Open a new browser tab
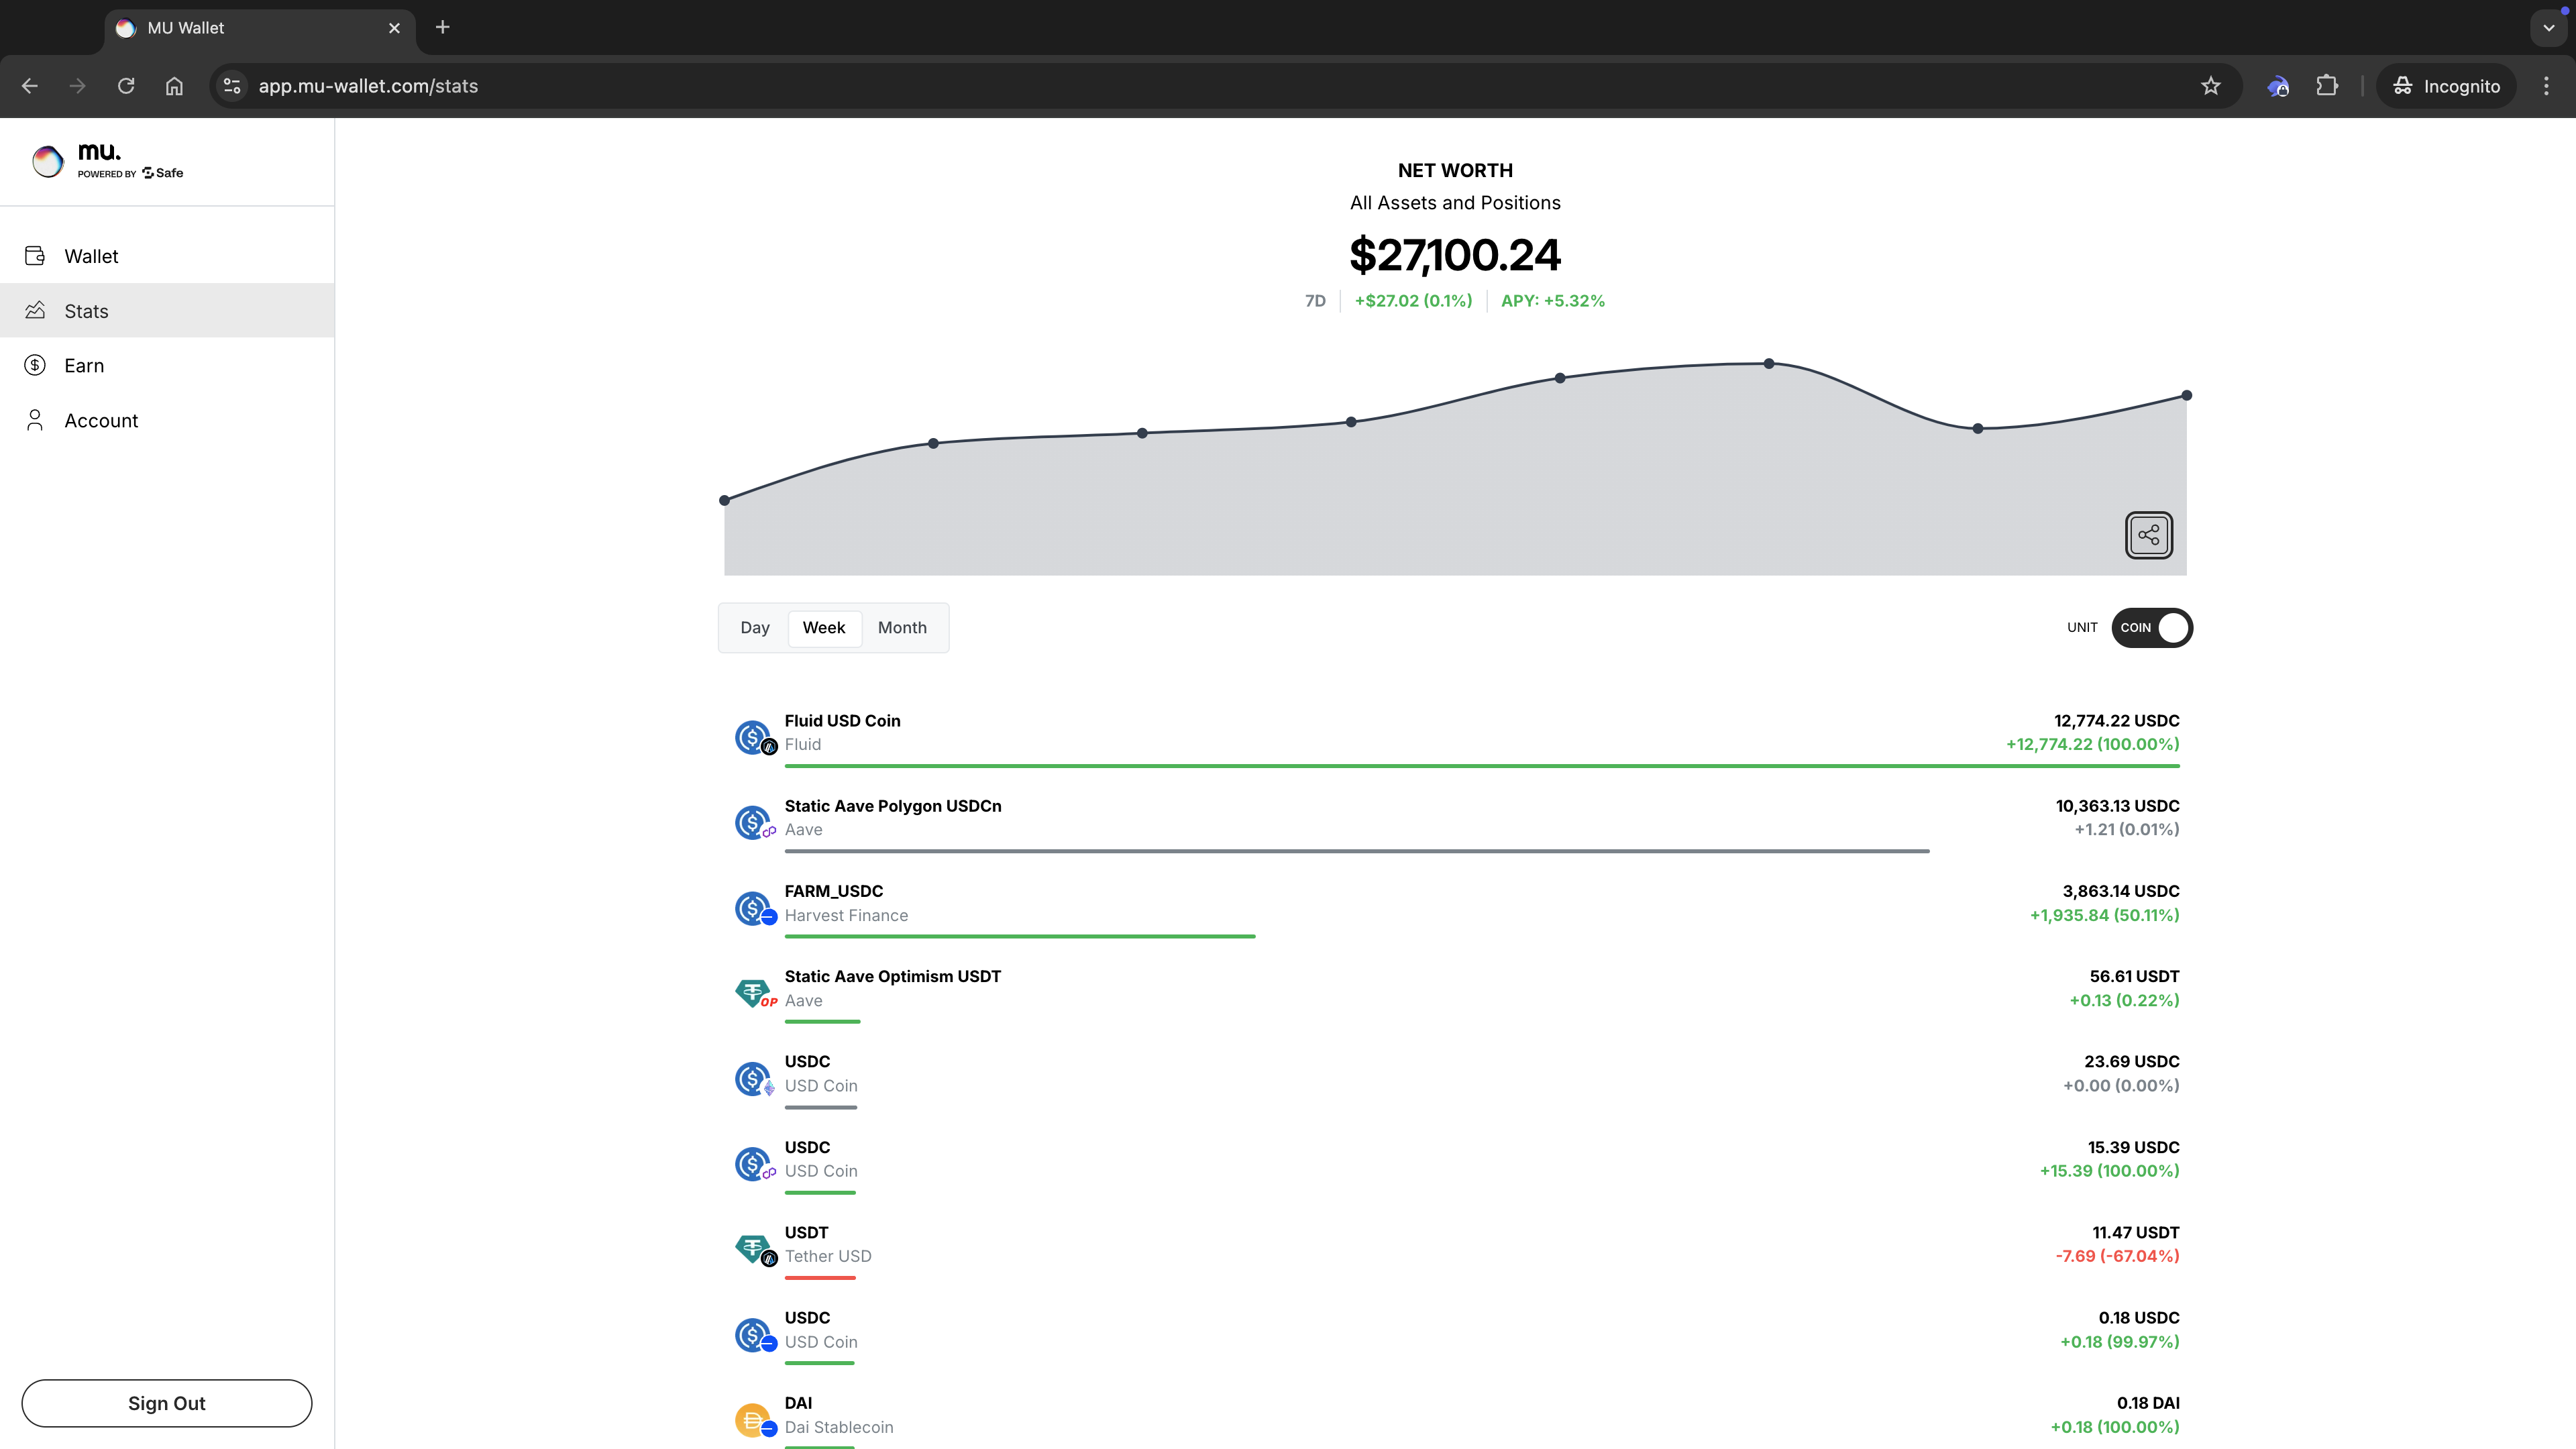The image size is (2576, 1449). (x=443, y=27)
